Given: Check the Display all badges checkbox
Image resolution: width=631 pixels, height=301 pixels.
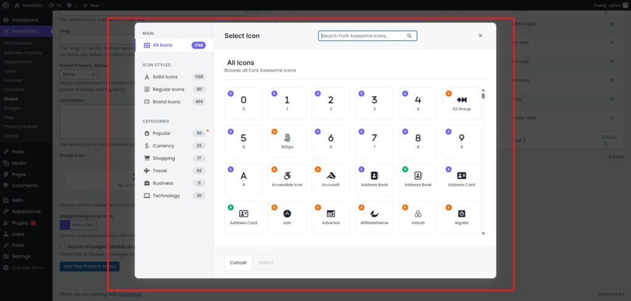Looking at the screenshot, I should (63, 246).
